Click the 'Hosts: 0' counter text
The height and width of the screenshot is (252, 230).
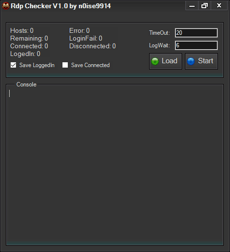pyautogui.click(x=22, y=30)
